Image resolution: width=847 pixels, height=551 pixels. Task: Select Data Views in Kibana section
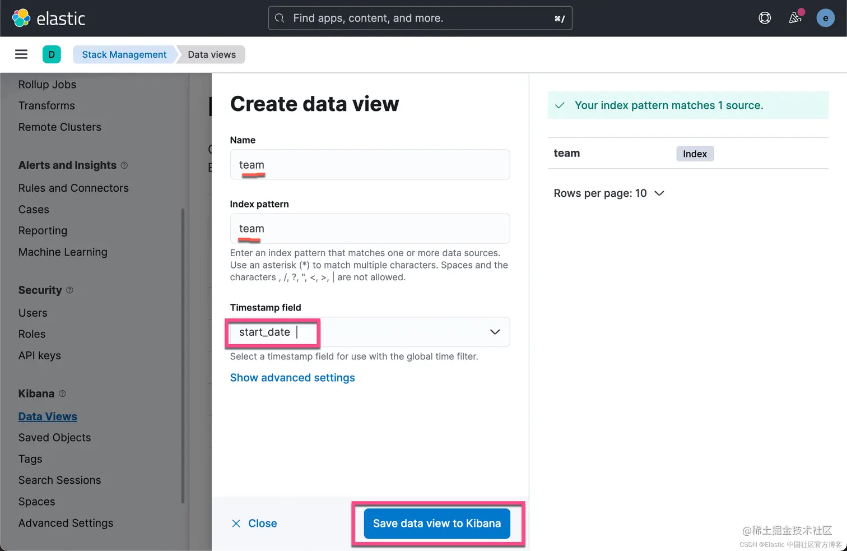48,416
